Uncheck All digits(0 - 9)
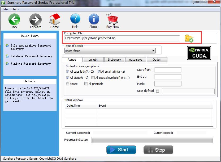This screenshot has height=162, width=221. [x=67, y=78]
